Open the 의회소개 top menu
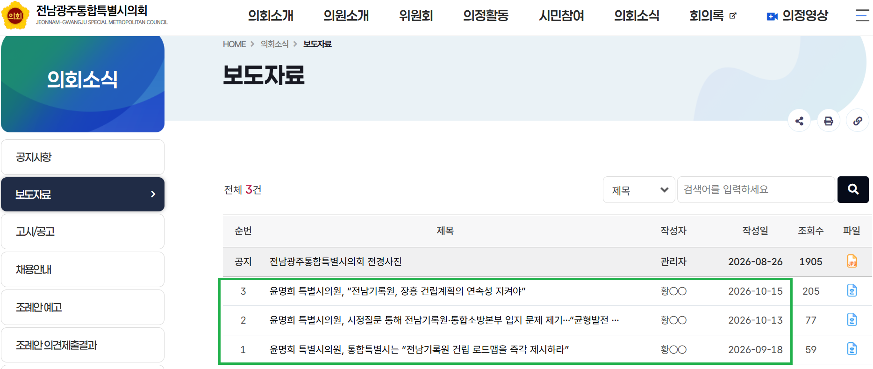Image resolution: width=873 pixels, height=369 pixels. pos(271,15)
